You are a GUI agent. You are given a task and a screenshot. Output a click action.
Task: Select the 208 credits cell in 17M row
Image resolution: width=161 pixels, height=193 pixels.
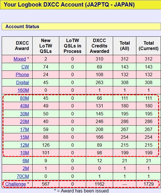coord(99,129)
